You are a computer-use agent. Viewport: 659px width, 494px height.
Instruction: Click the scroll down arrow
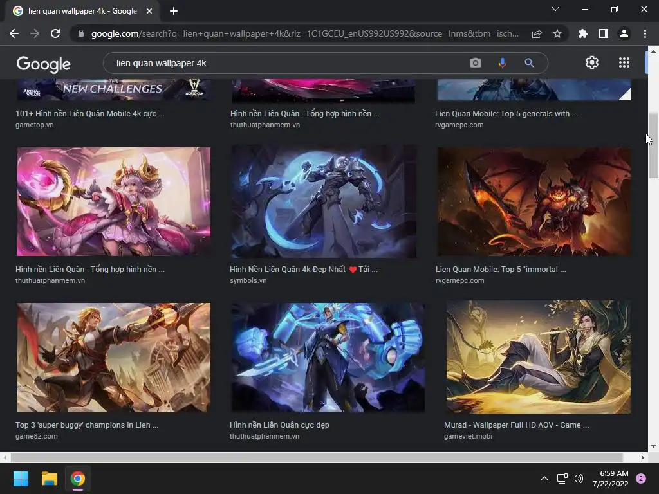[x=653, y=446]
